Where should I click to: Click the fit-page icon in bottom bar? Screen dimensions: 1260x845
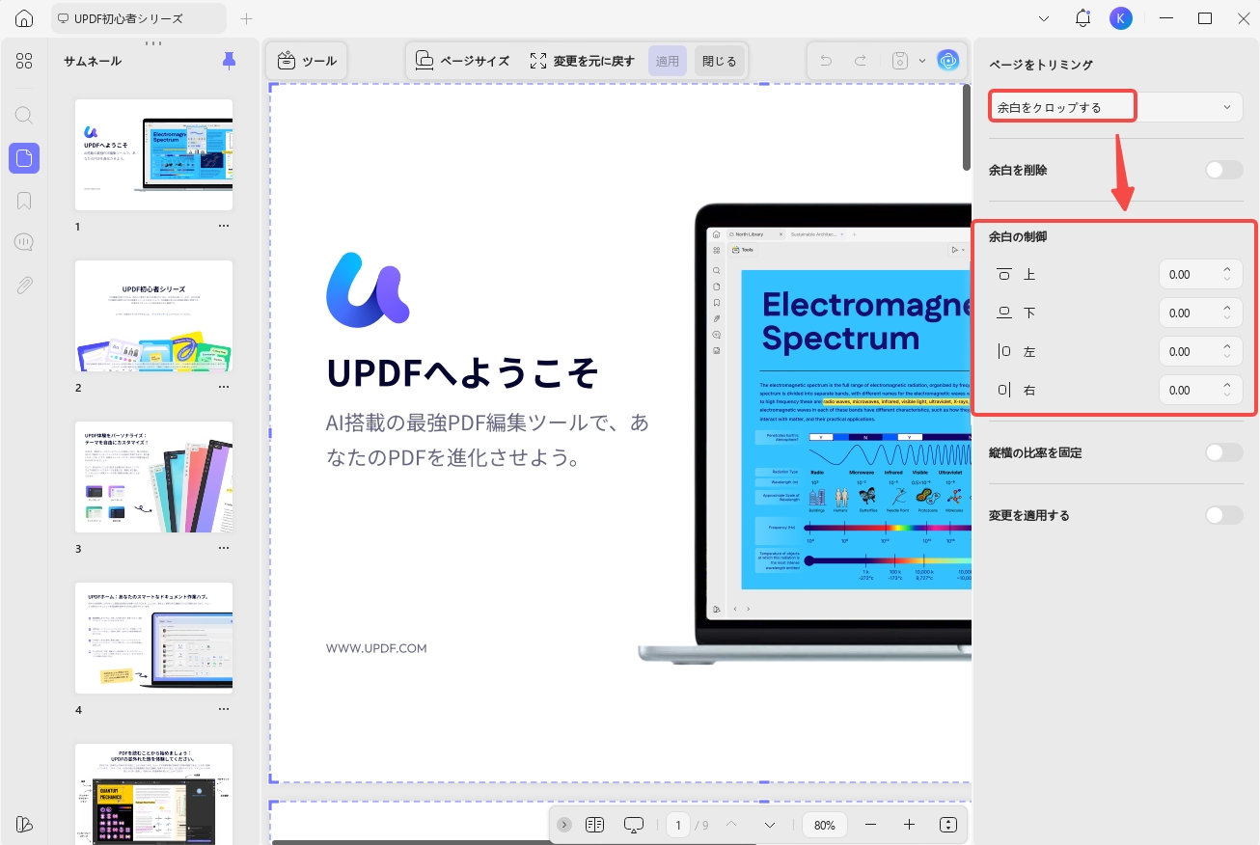[948, 825]
